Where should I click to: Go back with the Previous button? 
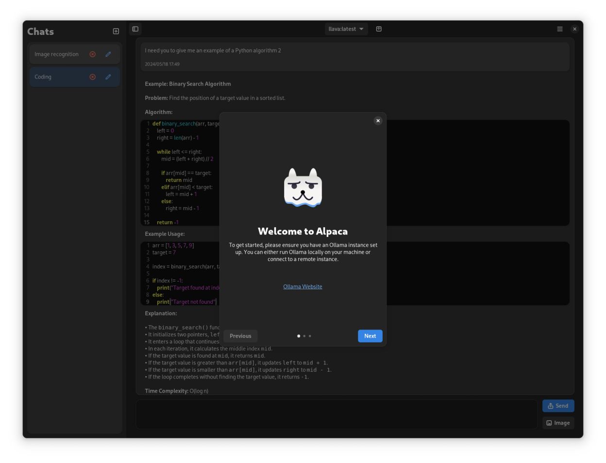(x=240, y=336)
